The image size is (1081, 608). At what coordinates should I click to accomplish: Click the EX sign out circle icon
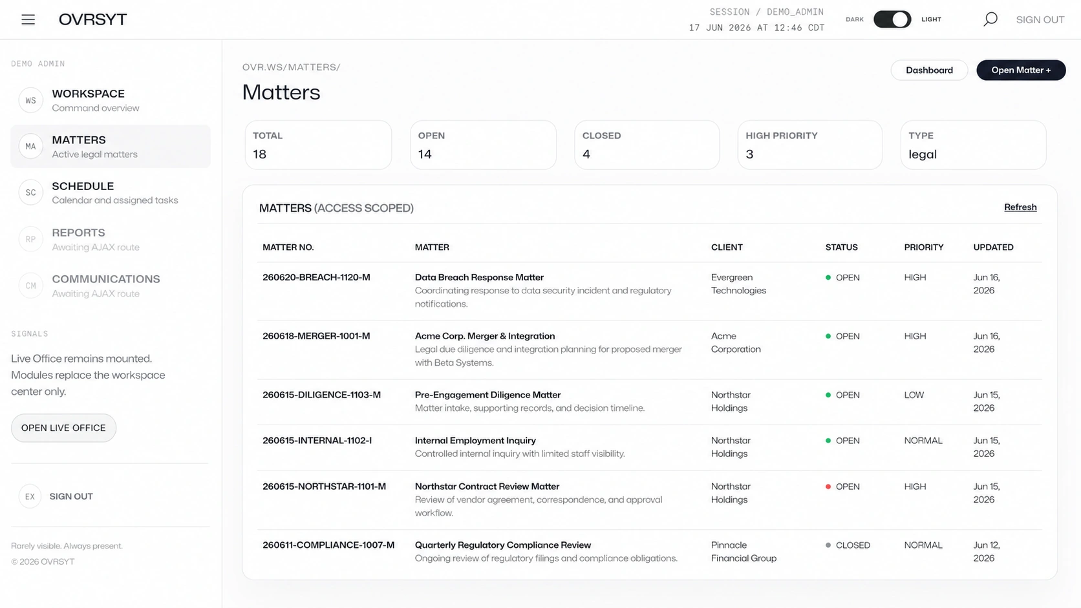click(x=30, y=496)
